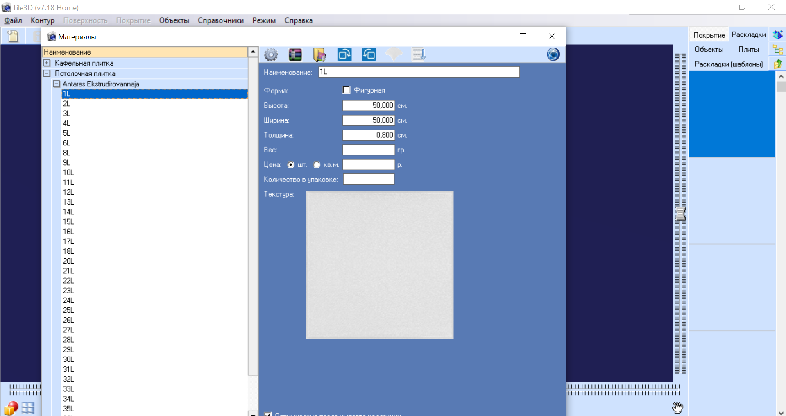Select the шт. price radio button

point(291,165)
